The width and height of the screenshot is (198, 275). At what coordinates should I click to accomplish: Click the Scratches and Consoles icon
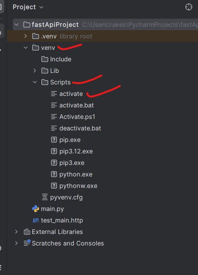(x=27, y=243)
